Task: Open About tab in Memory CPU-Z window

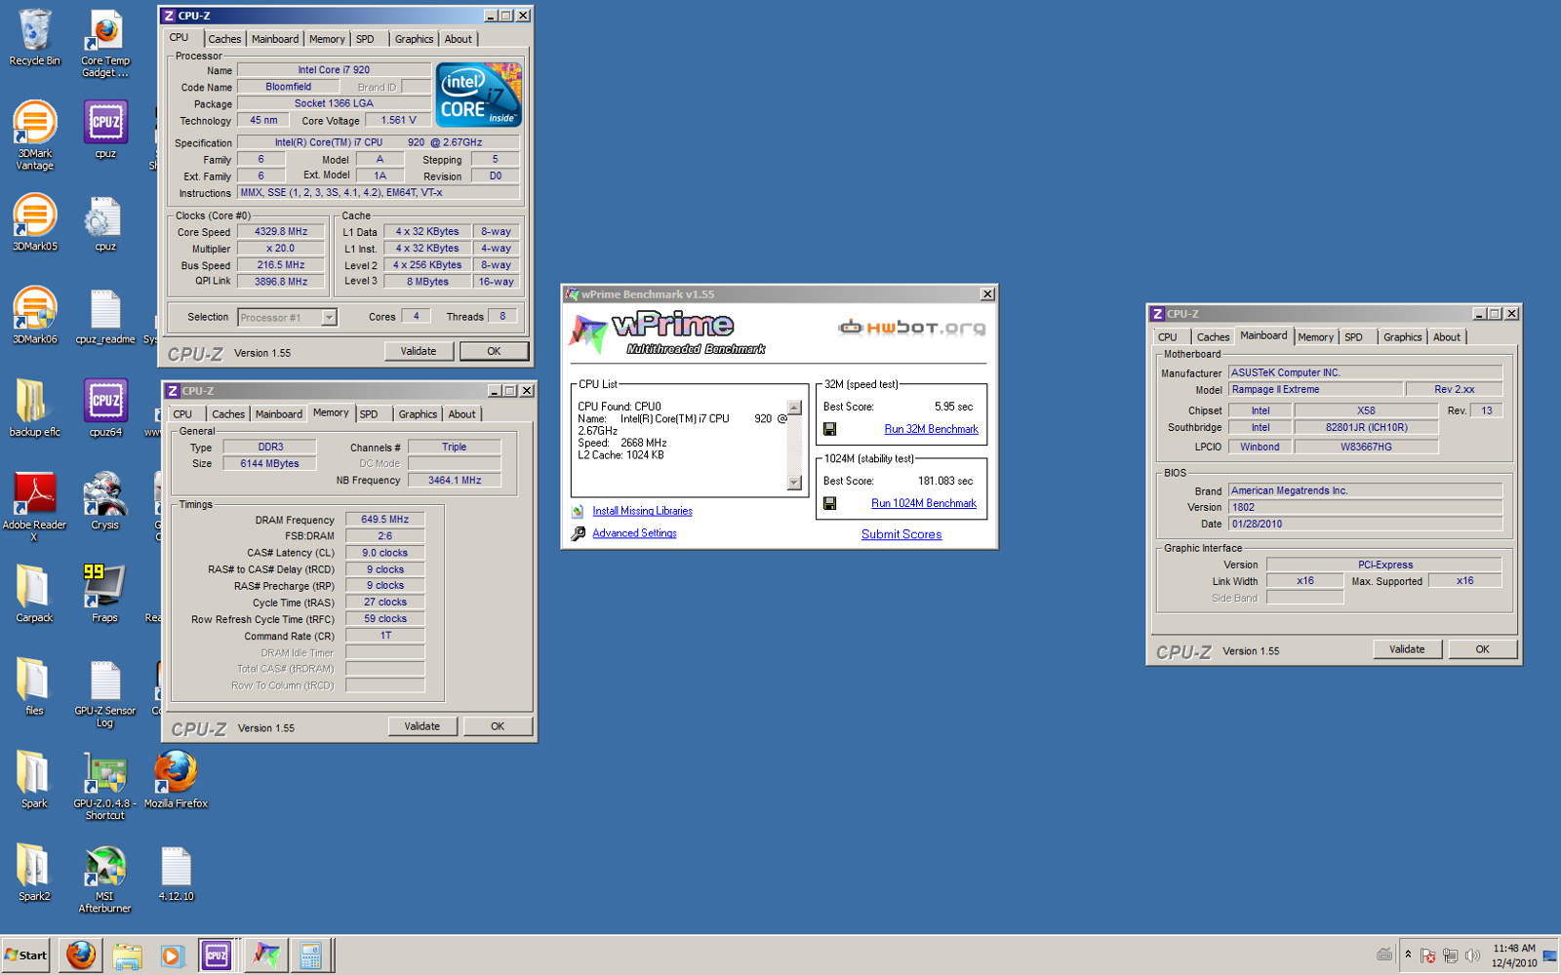Action: pos(461,414)
